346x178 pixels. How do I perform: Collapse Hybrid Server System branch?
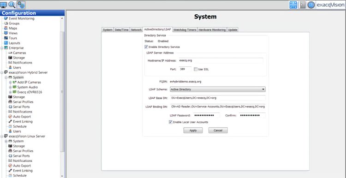(6, 77)
